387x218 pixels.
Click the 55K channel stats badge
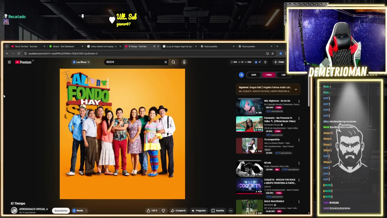pyautogui.click(x=234, y=62)
